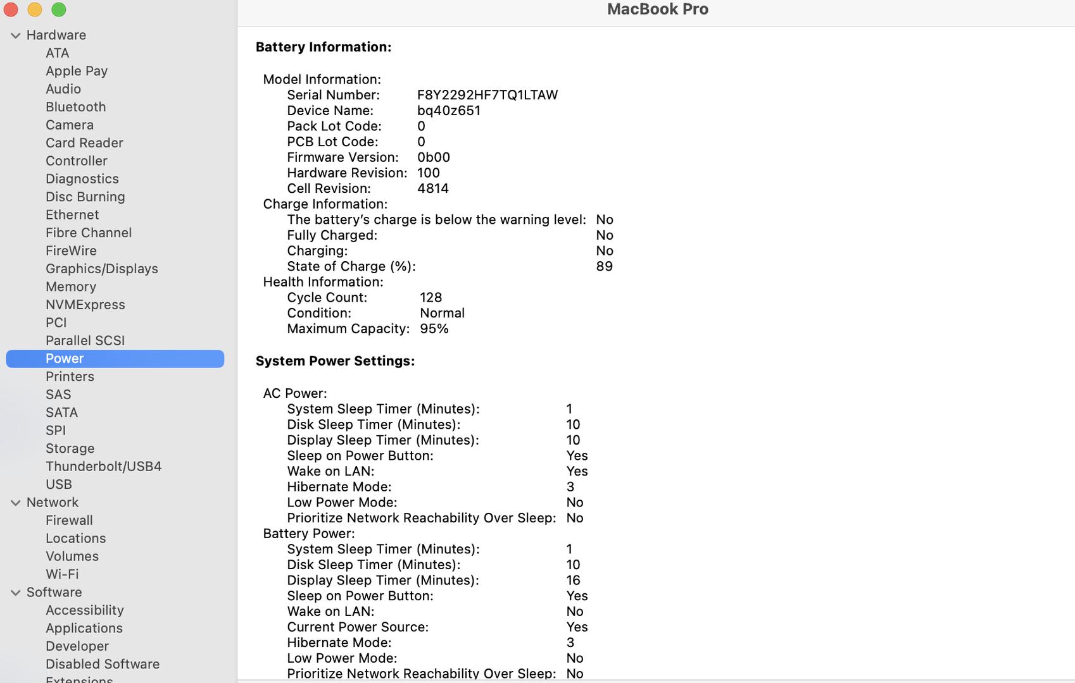Click the MacBook Pro window title
The height and width of the screenshot is (683, 1075).
pos(658,9)
